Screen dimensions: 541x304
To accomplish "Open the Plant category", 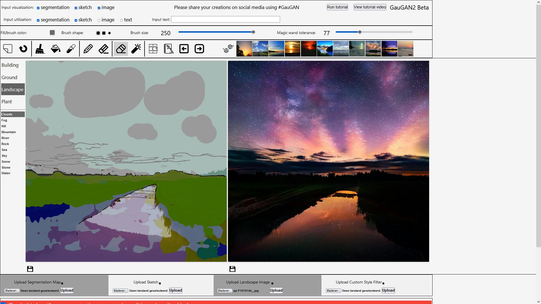I will click(x=7, y=102).
